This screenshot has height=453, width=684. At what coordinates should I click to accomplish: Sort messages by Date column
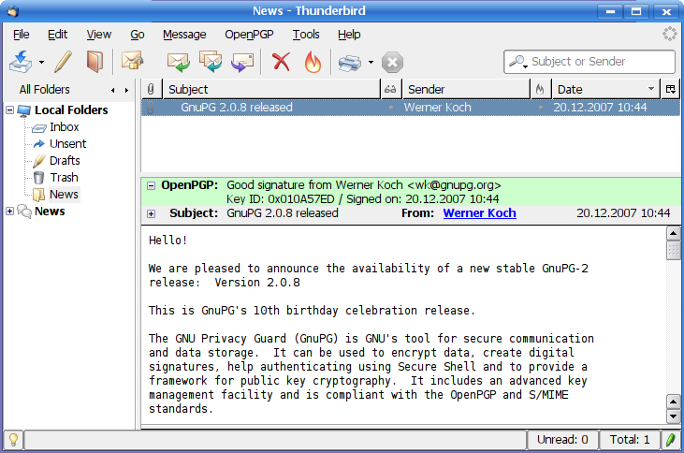[x=605, y=90]
